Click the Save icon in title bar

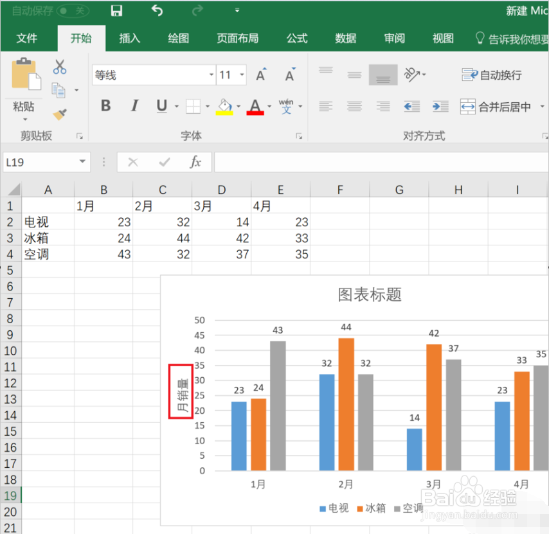116,11
